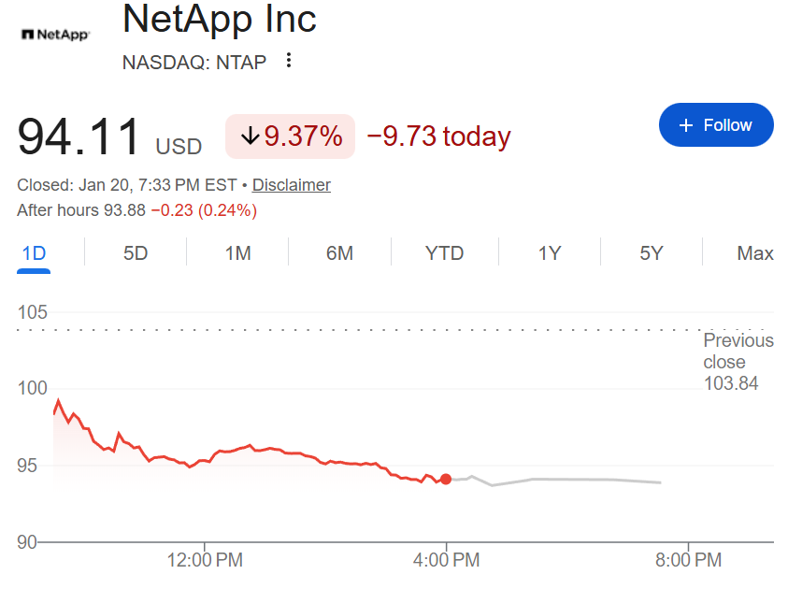The width and height of the screenshot is (788, 589).
Task: Select the 6M time range
Action: pyautogui.click(x=339, y=252)
